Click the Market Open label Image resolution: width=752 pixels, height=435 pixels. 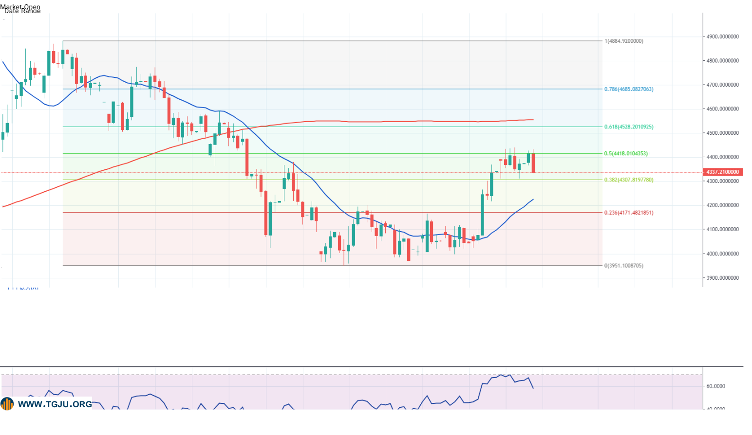[x=20, y=6]
